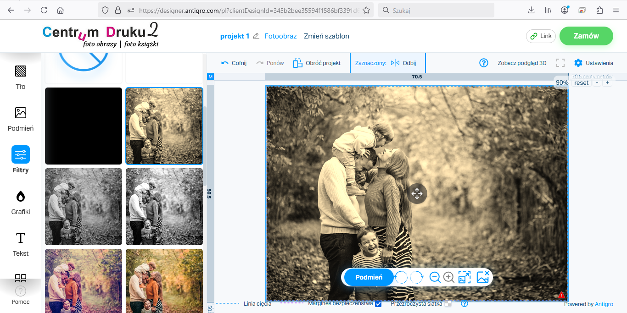The height and width of the screenshot is (313, 627).
Task: Rotate photo counter-clockwise in floating toolbar
Action: point(402,277)
